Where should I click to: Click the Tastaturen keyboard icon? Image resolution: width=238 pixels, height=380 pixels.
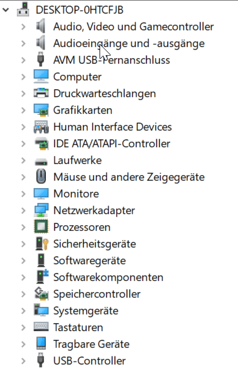pyautogui.click(x=41, y=327)
